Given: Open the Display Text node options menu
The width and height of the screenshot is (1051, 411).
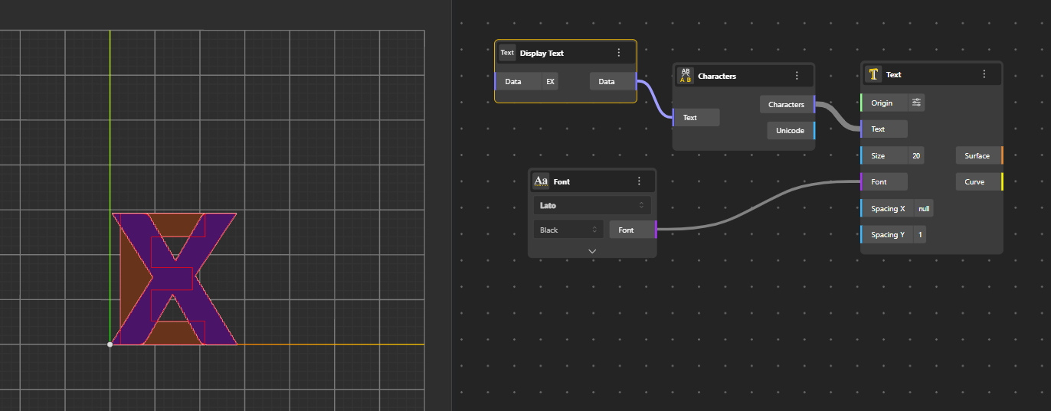Looking at the screenshot, I should click(619, 53).
